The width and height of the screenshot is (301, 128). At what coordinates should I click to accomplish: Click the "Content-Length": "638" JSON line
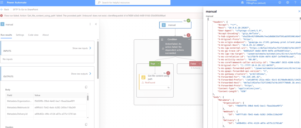(x=232, y=91)
